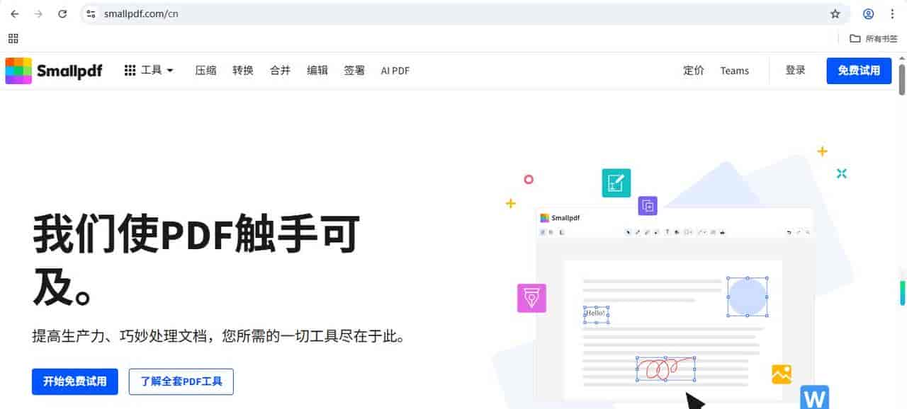Open the Chrome three-dot menu
Screen dimensions: 907x409
click(892, 14)
